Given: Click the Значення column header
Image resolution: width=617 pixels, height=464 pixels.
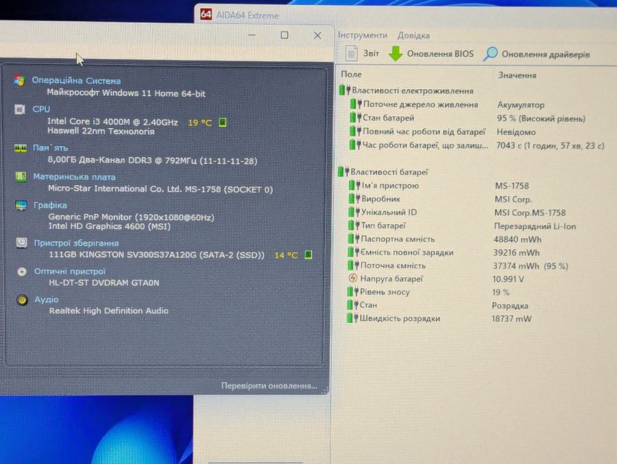Looking at the screenshot, I should coord(517,75).
